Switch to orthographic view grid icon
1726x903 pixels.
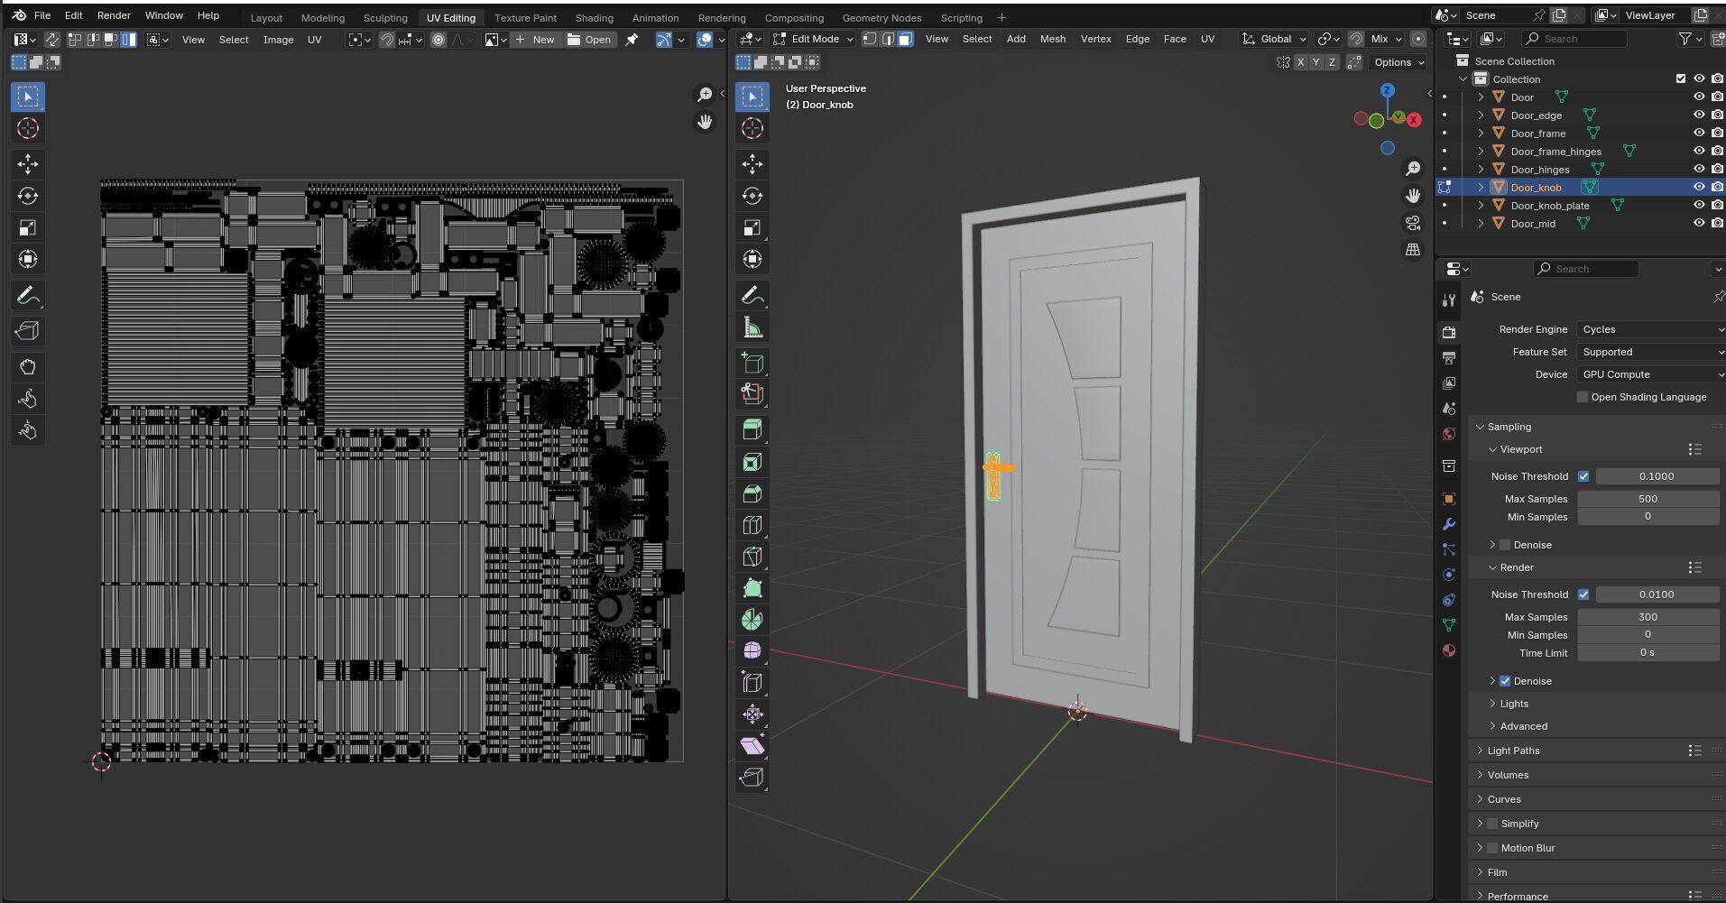[x=1413, y=250]
